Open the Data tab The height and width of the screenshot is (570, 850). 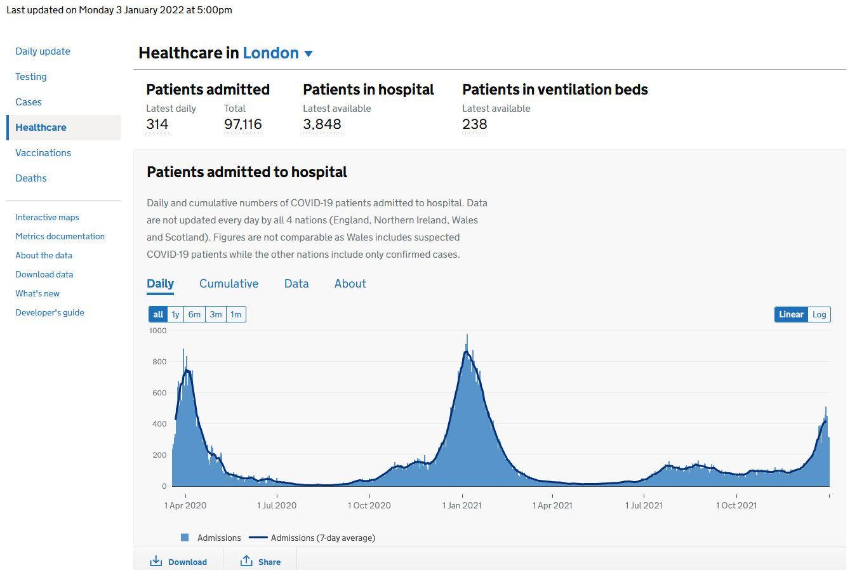[x=296, y=284]
